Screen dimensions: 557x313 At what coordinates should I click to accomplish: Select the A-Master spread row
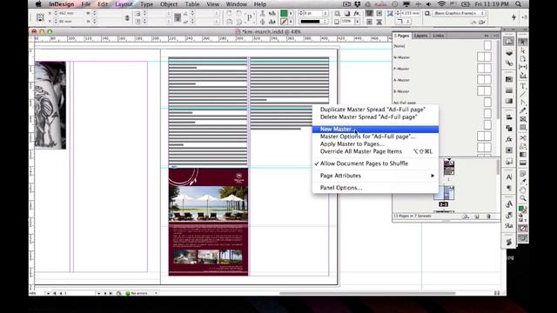point(442,80)
